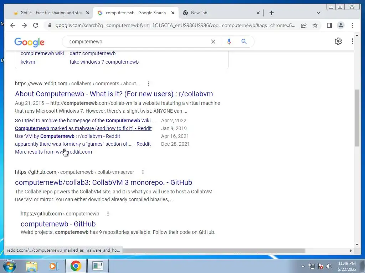Search related term 'computernewb wiki'

click(42, 53)
